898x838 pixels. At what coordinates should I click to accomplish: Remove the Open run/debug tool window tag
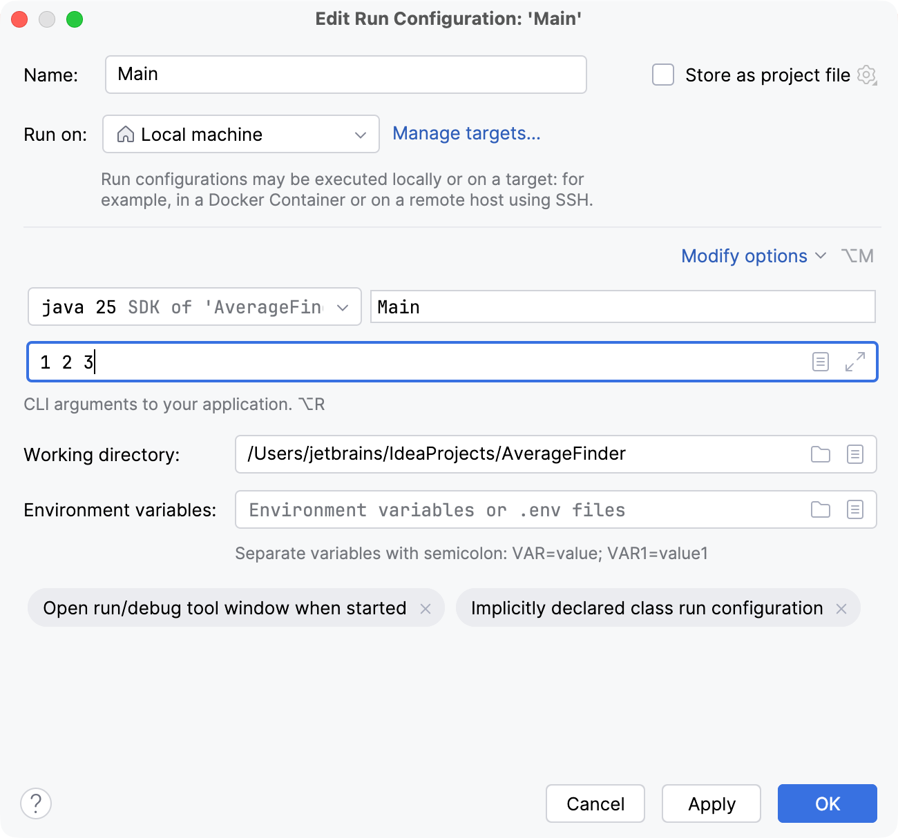point(427,608)
